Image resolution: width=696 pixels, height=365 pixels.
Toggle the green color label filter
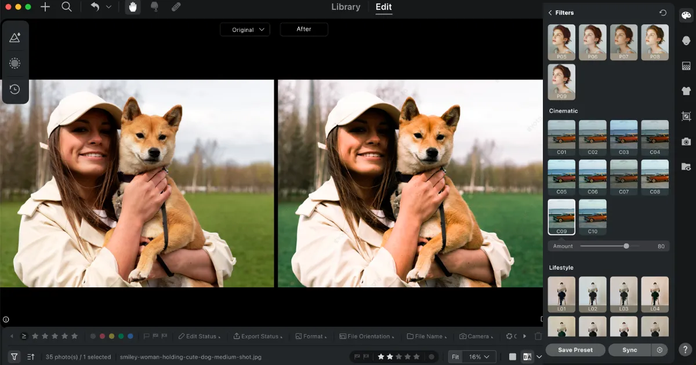pos(121,336)
